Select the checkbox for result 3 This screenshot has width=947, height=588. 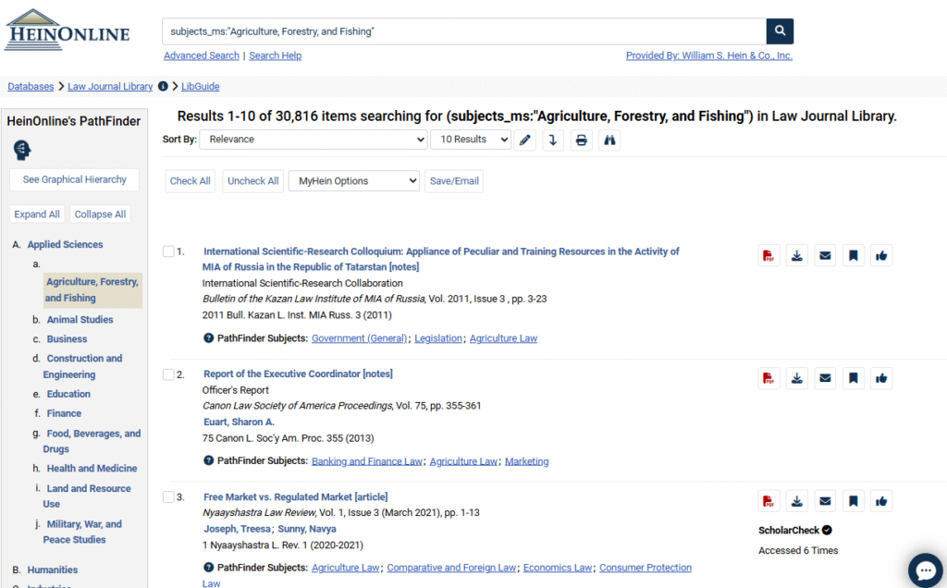[168, 497]
